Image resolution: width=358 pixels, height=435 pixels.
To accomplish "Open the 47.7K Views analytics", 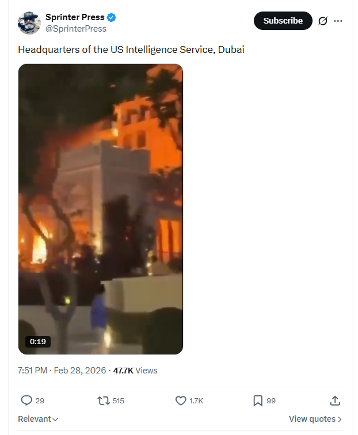I will coord(135,371).
